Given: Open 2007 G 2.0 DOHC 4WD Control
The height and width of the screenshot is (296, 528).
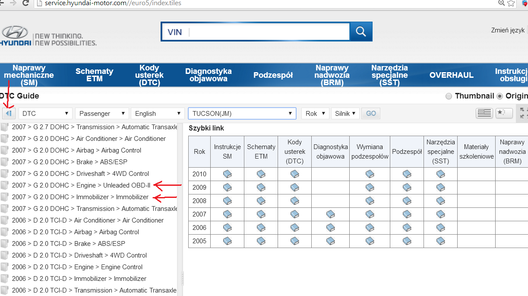Looking at the screenshot, I should point(80,173).
